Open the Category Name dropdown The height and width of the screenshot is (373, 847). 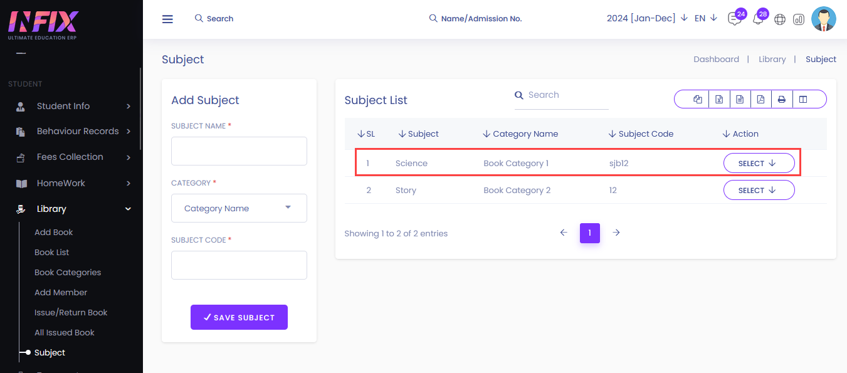pyautogui.click(x=239, y=208)
